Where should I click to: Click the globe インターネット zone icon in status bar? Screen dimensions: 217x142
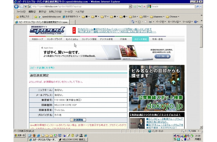coord(150,131)
